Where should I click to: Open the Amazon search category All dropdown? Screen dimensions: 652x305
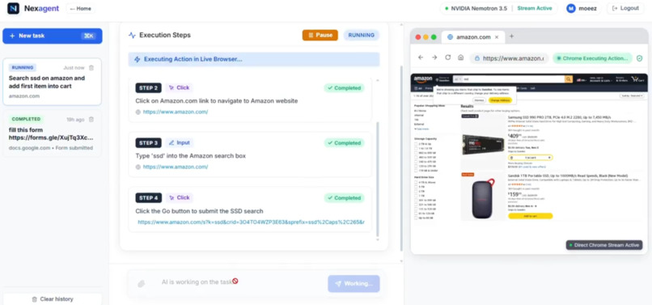pos(458,78)
